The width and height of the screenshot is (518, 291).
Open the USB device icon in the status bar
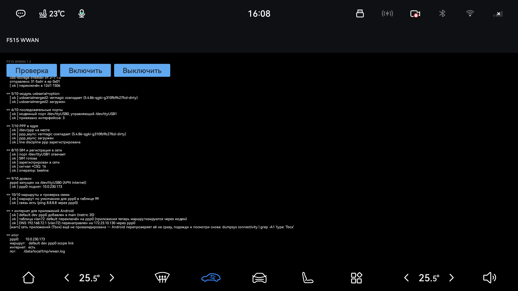(x=360, y=13)
